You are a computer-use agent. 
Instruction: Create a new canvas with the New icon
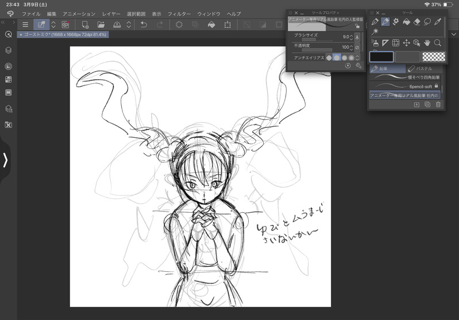click(x=85, y=25)
